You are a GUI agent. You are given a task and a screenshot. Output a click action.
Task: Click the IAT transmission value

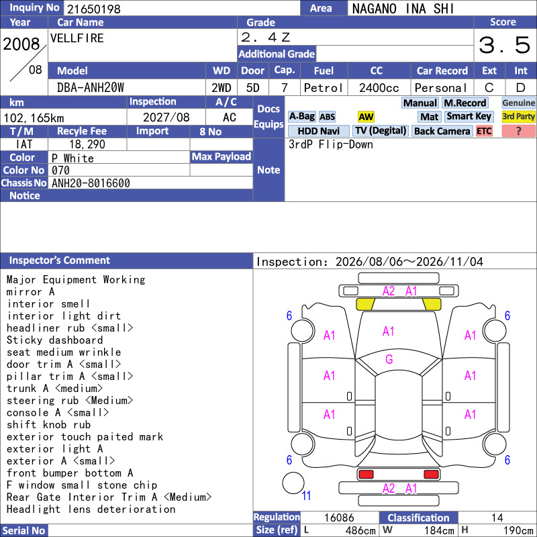[23, 144]
